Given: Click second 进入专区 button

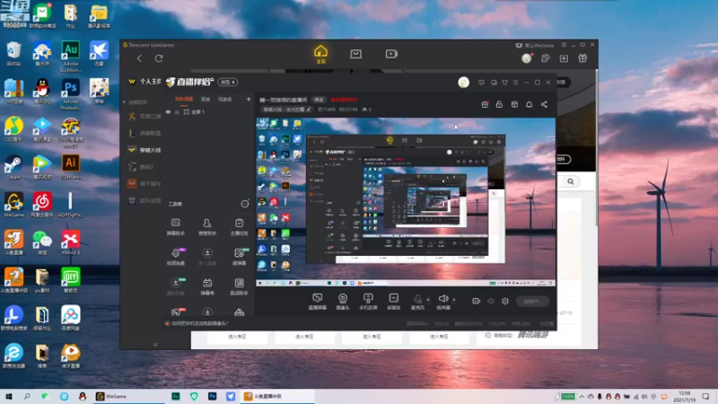Looking at the screenshot, I should pyautogui.click(x=304, y=336).
